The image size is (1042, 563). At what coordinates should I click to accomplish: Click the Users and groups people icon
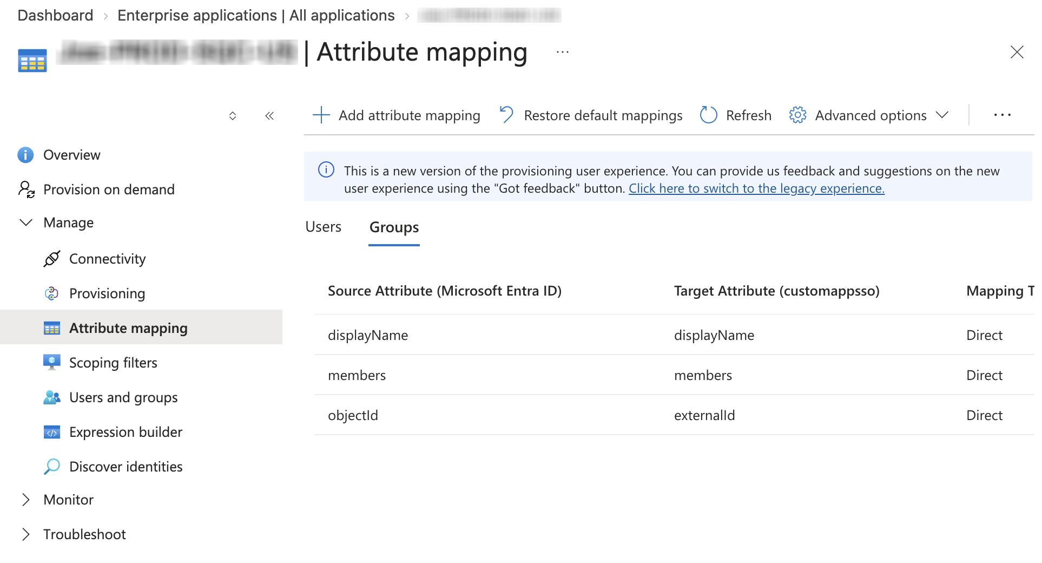pyautogui.click(x=51, y=397)
